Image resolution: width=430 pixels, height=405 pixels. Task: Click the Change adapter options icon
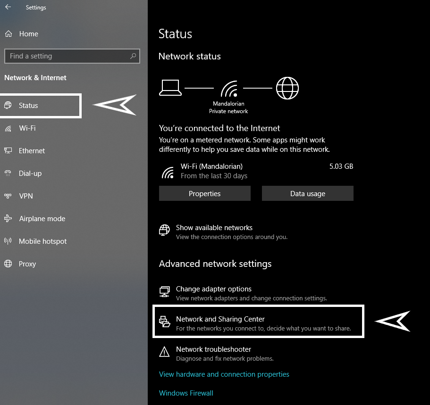tap(164, 291)
